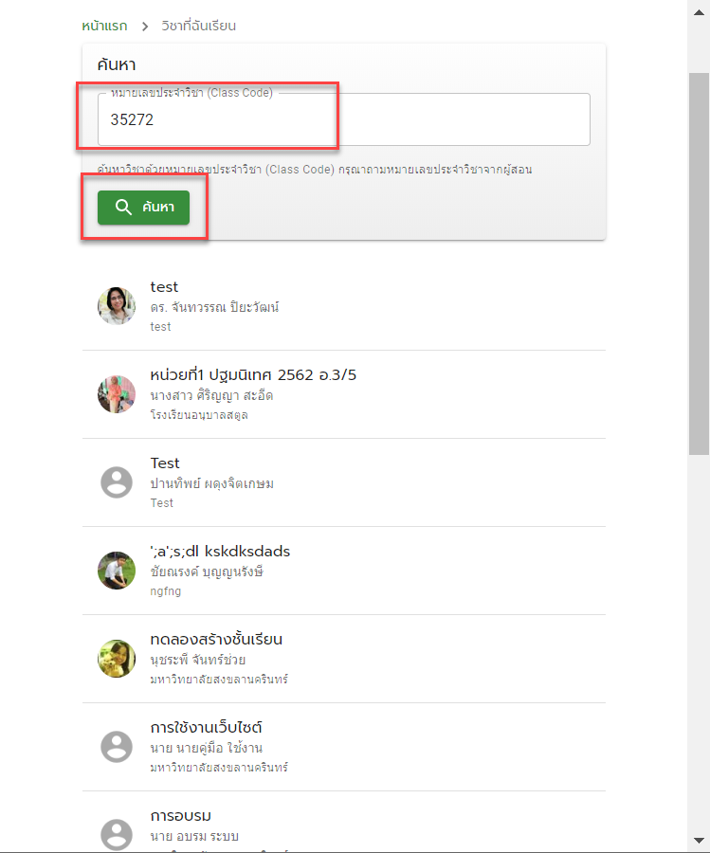Open avatar of นางสาว ศิริญญา สะอีด
Screen dimensions: 710x853
click(117, 394)
